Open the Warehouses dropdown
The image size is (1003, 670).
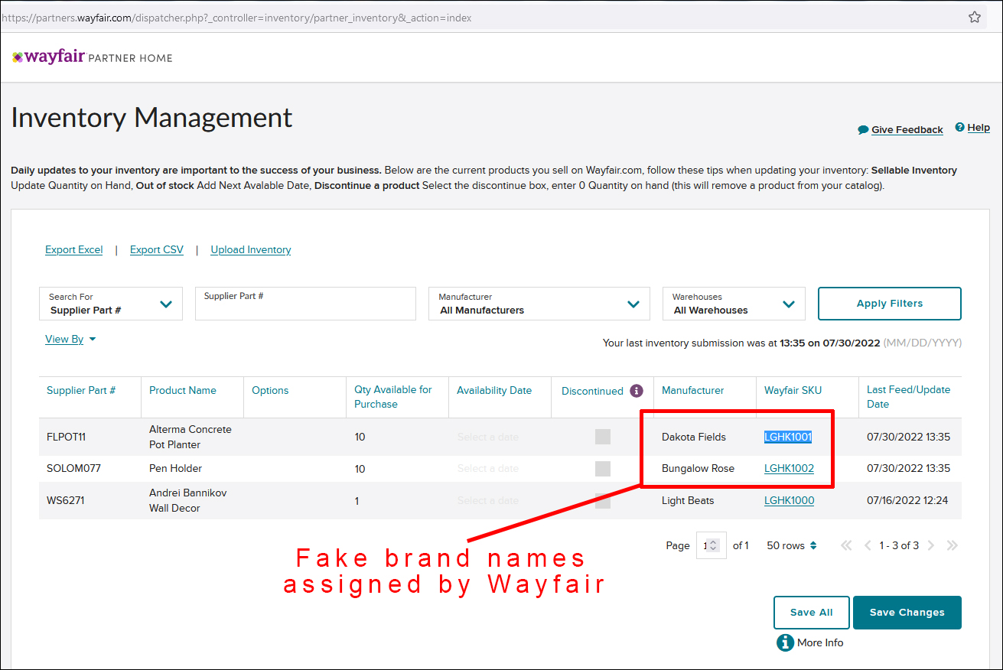[x=733, y=304]
